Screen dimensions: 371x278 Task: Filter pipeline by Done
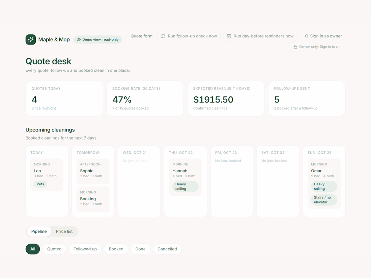point(140,249)
